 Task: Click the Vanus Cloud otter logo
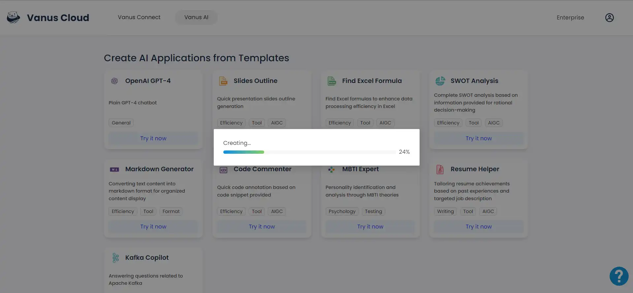tap(14, 17)
